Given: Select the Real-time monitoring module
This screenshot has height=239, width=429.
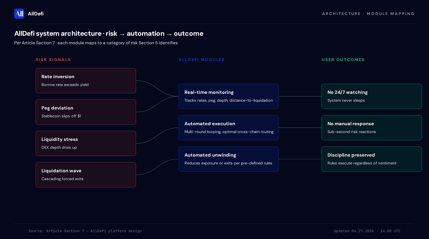Looking at the screenshot, I should click(229, 96).
